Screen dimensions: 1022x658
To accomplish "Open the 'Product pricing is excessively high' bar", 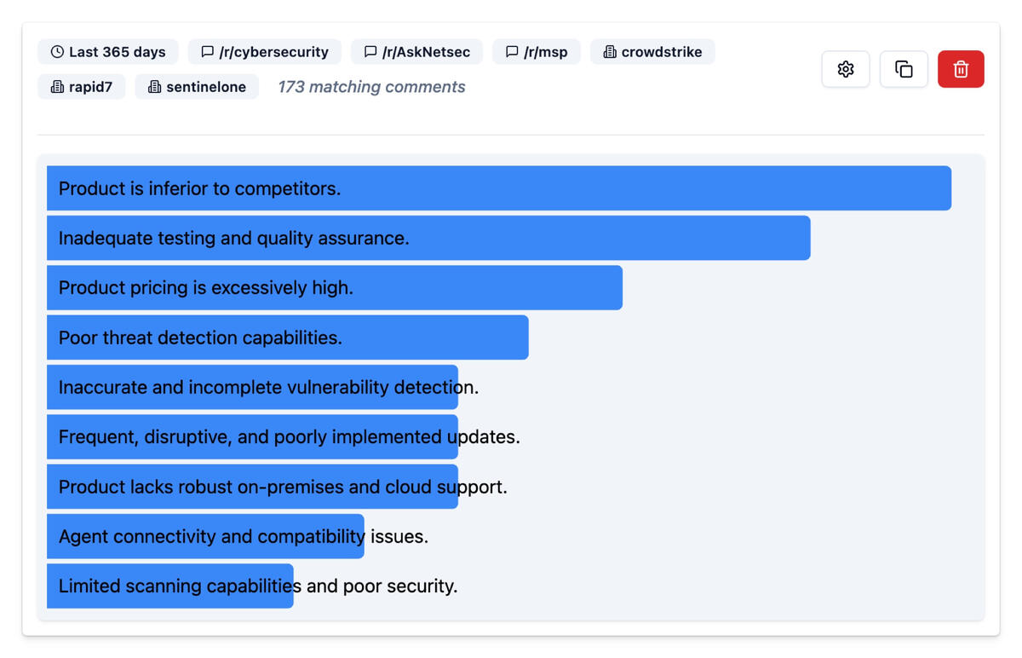I will click(334, 288).
